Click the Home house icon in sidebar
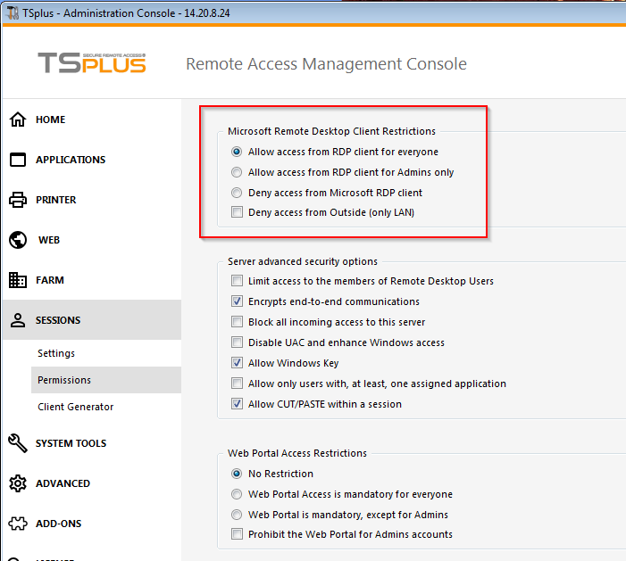 pos(18,120)
